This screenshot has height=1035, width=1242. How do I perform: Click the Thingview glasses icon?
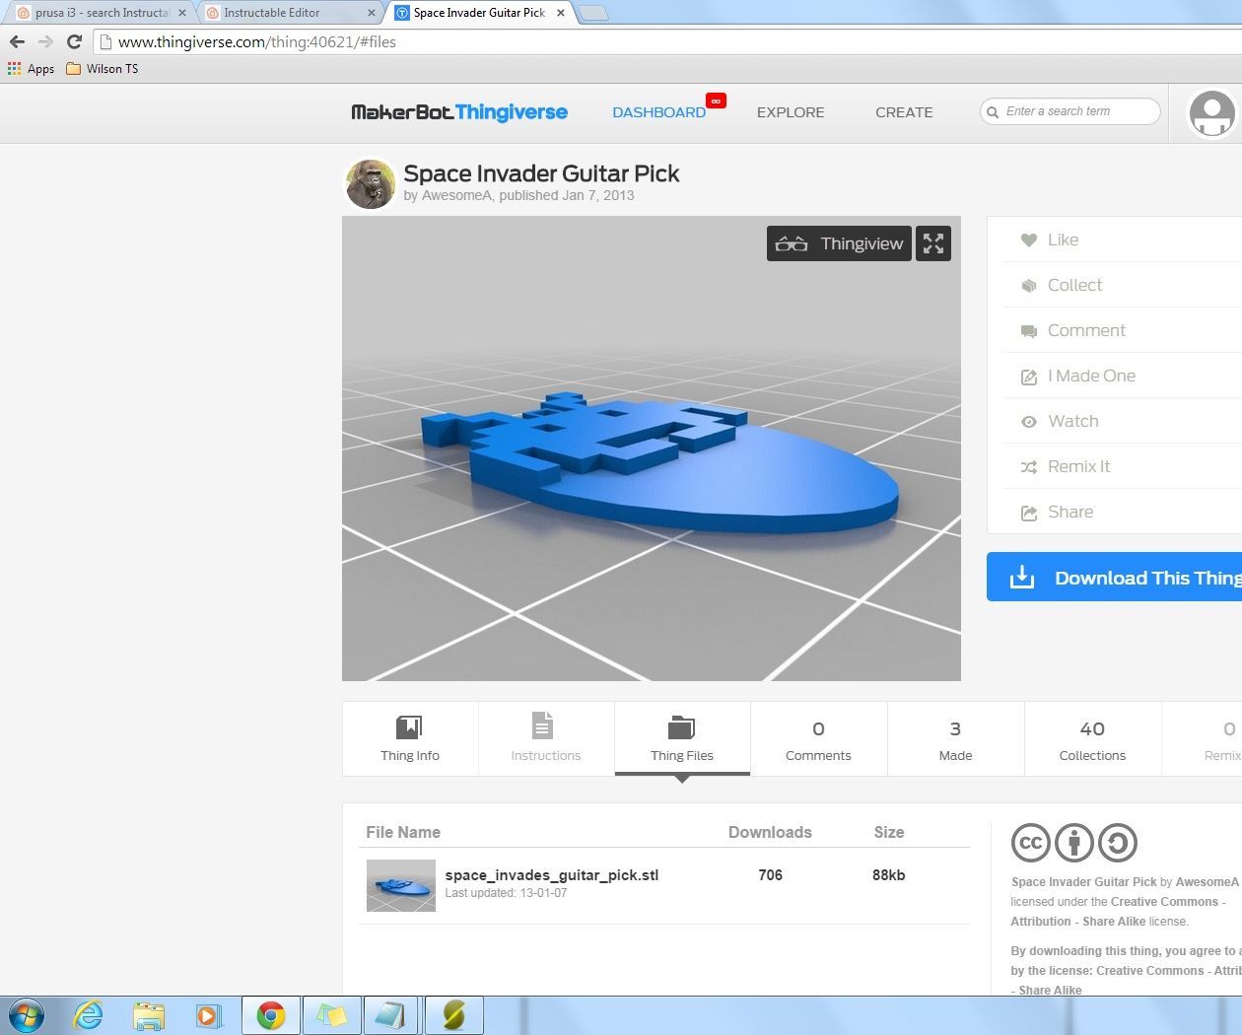(x=792, y=243)
